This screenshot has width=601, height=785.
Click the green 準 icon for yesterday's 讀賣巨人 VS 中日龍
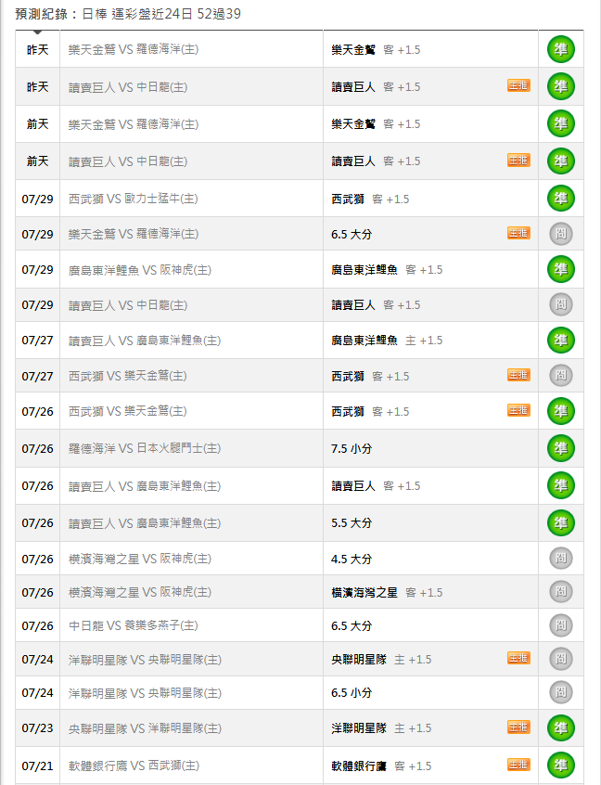coord(560,86)
